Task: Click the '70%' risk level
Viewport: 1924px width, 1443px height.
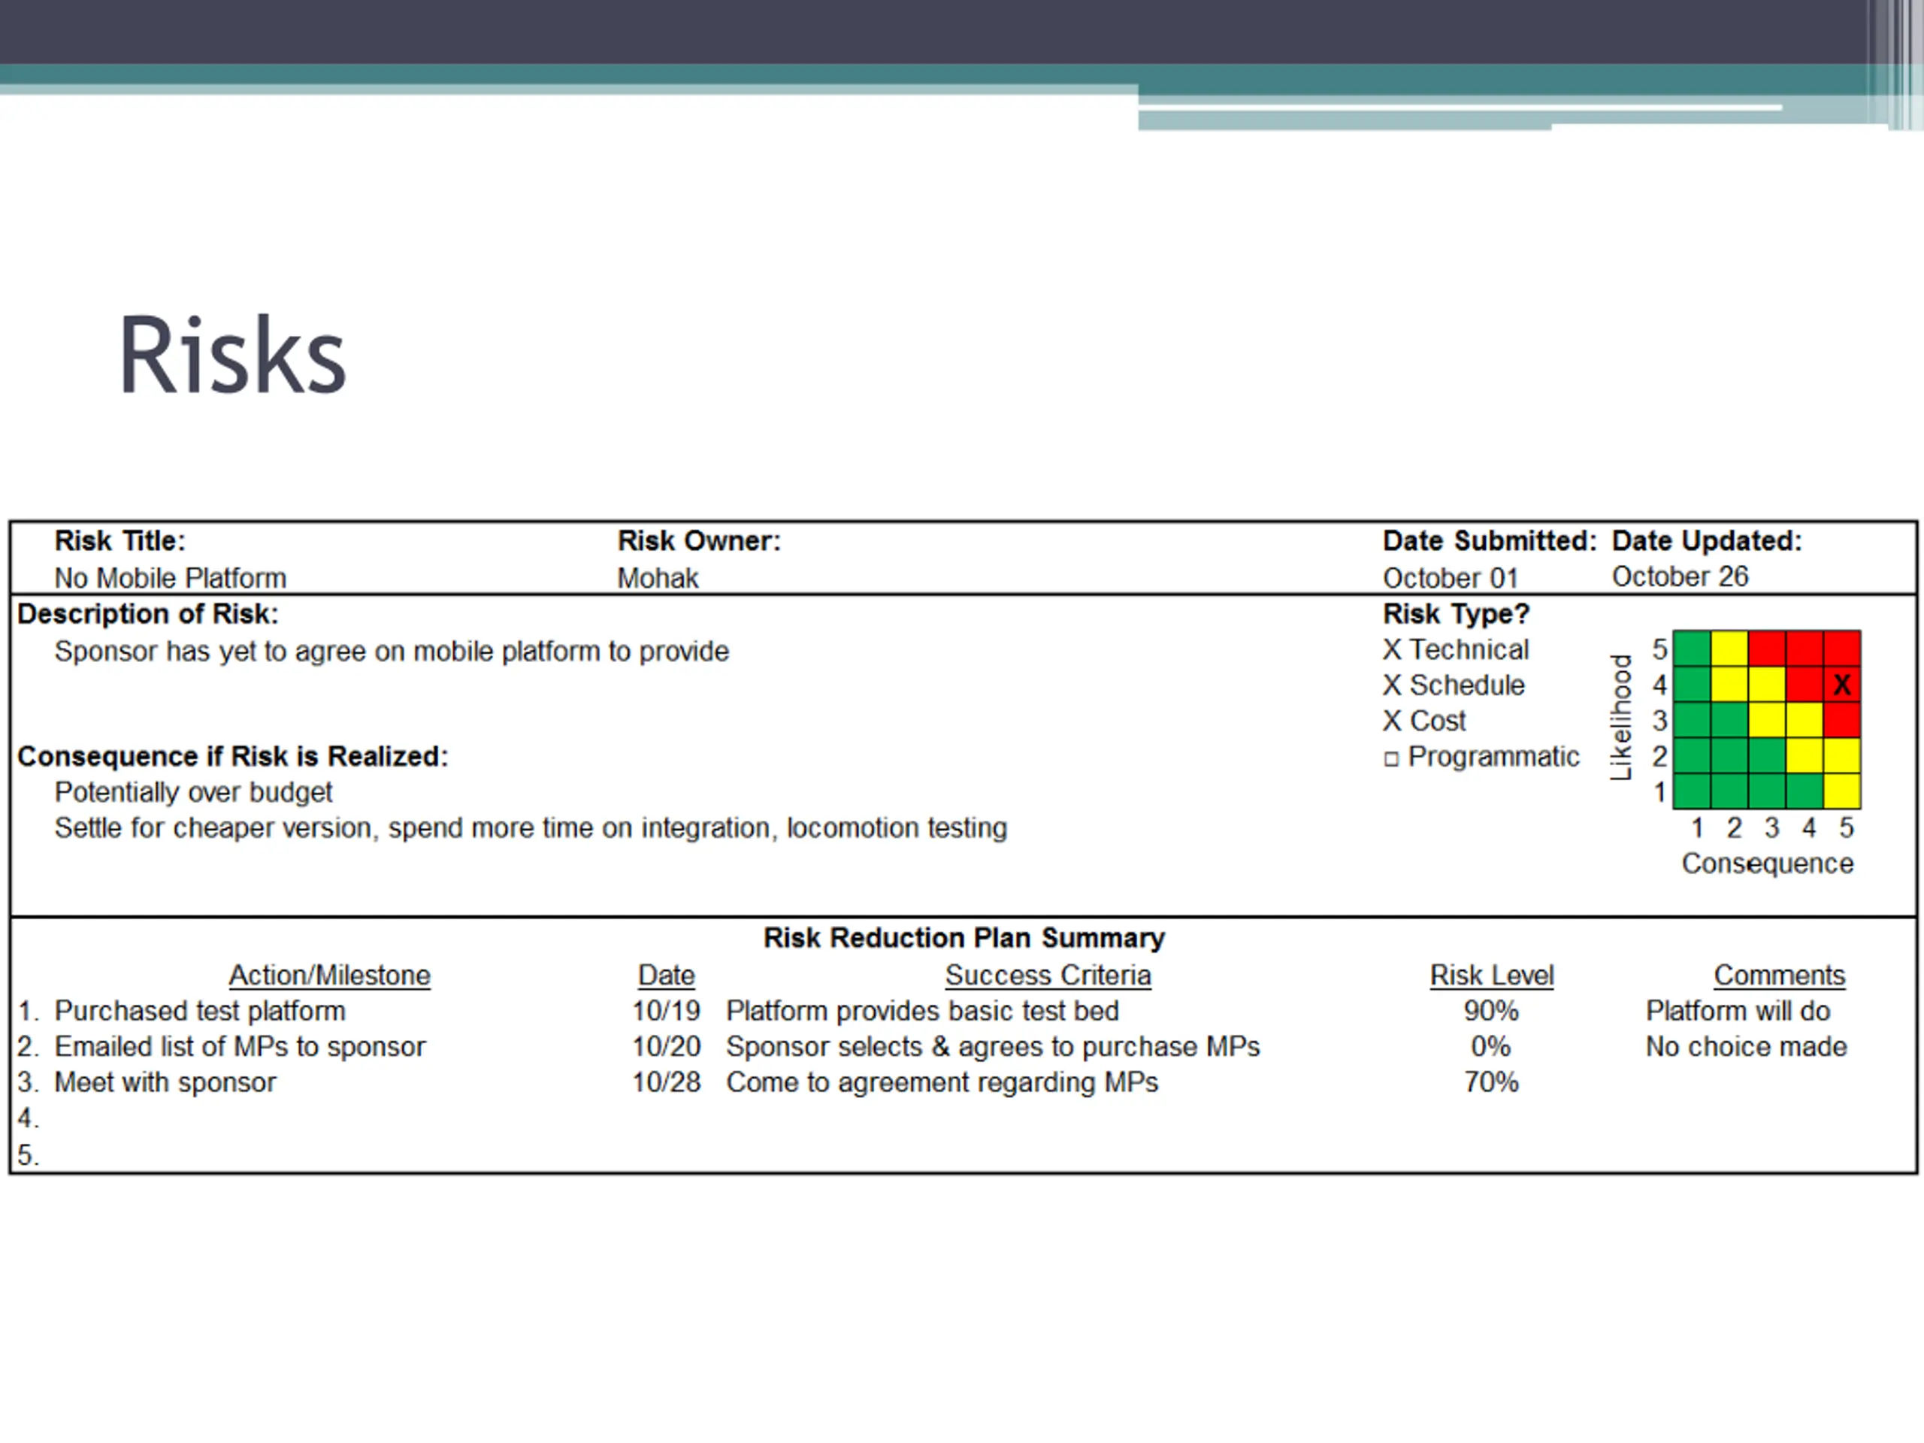Action: 1491,1082
